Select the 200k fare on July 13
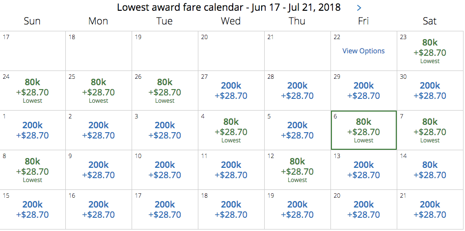This screenshot has height=231, width=465. (363, 170)
